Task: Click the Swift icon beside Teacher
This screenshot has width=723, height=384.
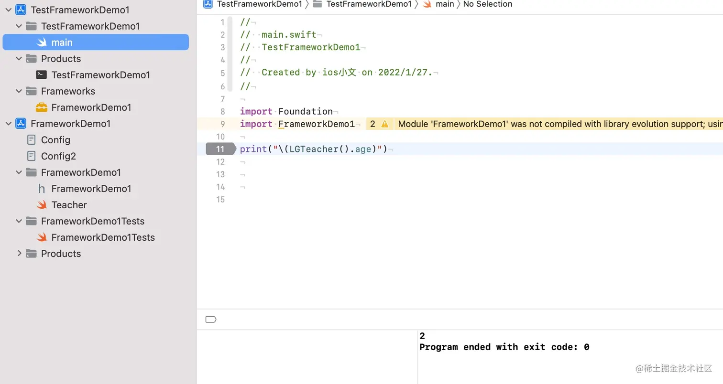Action: (42, 205)
